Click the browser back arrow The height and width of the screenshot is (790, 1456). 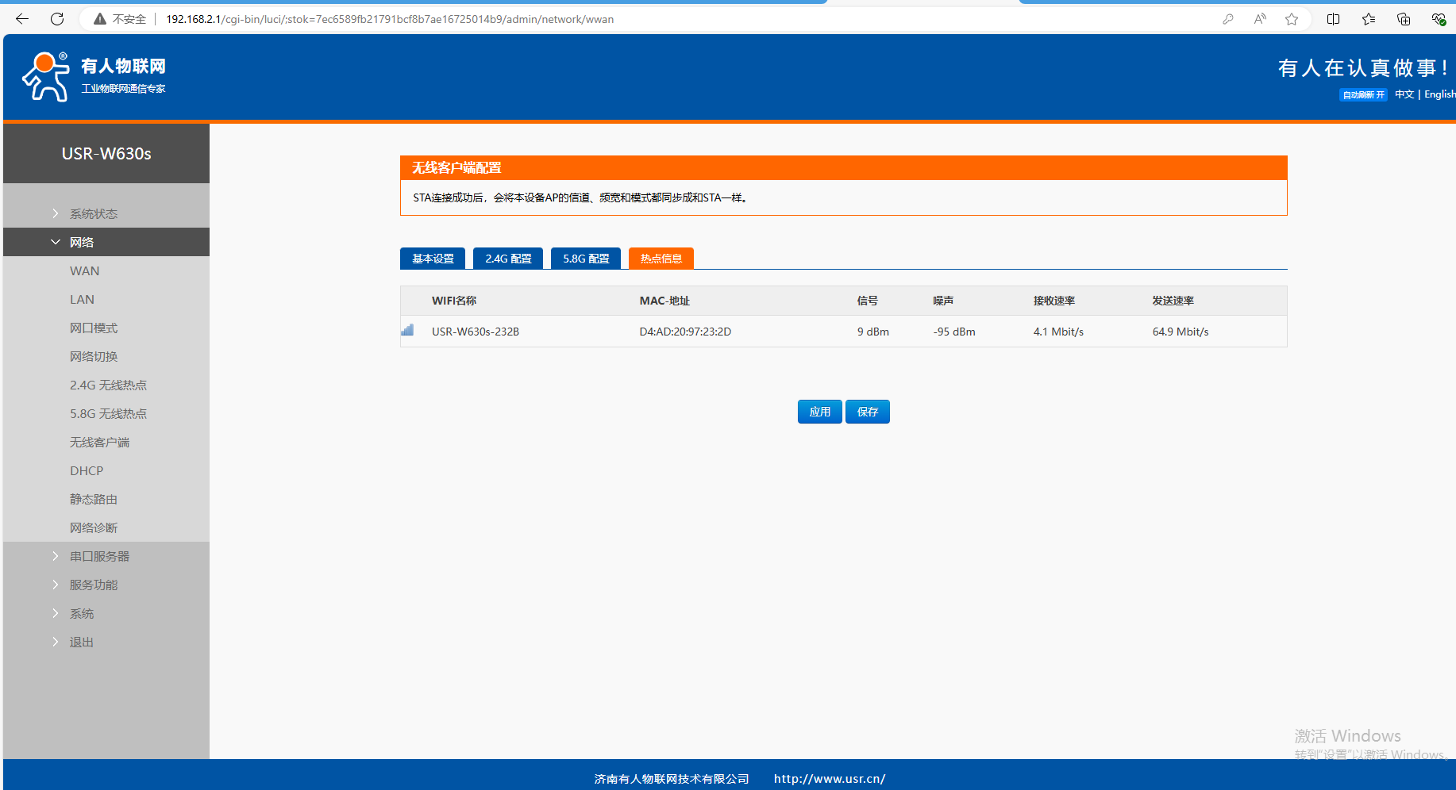[22, 19]
